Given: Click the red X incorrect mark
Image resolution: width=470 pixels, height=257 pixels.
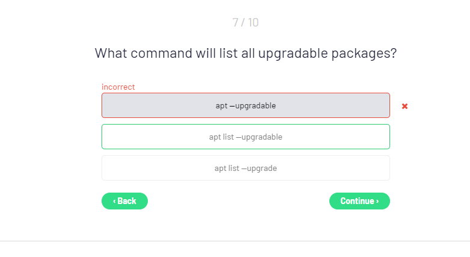Looking at the screenshot, I should (x=404, y=106).
